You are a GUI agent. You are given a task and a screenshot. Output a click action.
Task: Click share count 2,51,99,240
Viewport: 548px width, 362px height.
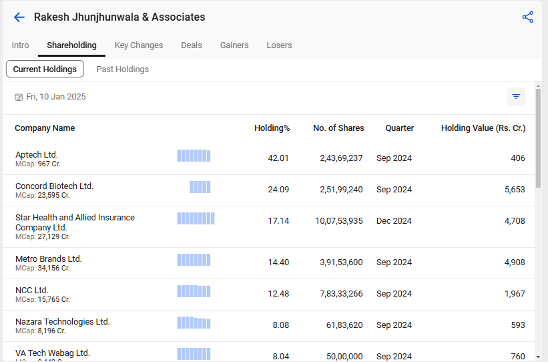(341, 190)
